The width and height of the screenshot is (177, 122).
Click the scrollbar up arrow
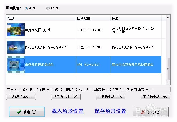pyautogui.click(x=168, y=17)
